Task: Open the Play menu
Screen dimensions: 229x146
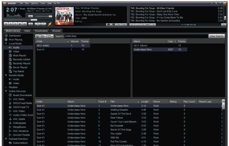Action: coord(27,3)
